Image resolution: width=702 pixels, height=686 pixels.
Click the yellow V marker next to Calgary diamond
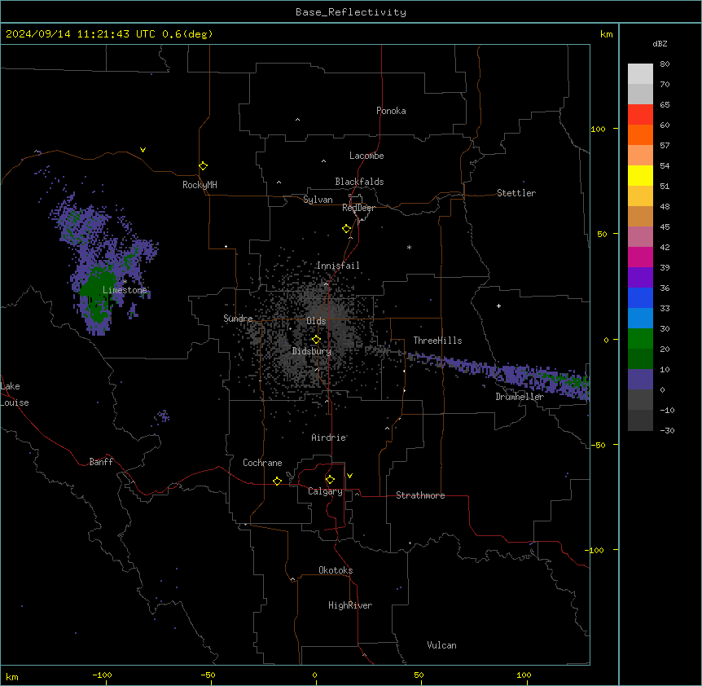click(x=349, y=476)
